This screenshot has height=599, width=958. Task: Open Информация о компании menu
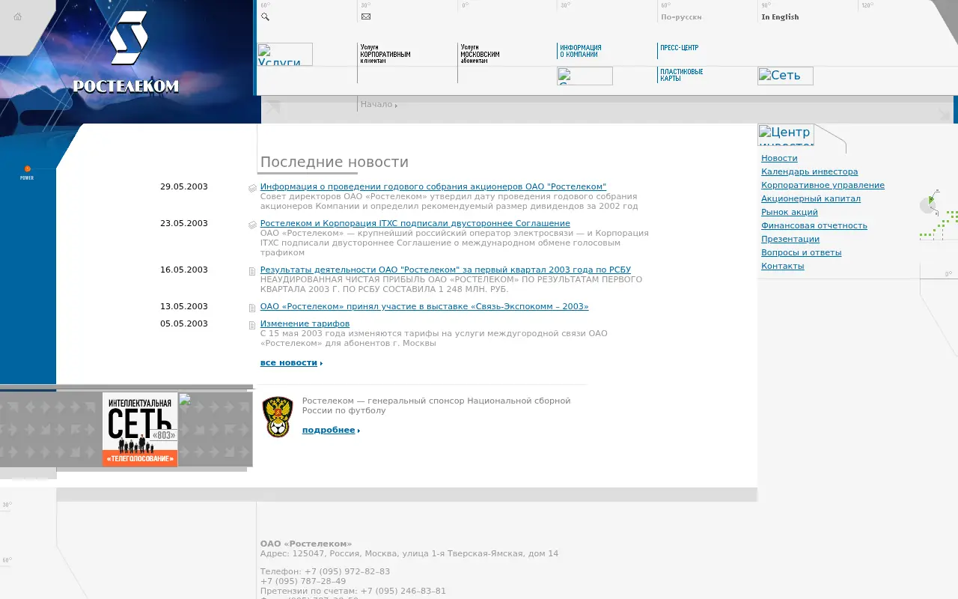tap(580, 51)
